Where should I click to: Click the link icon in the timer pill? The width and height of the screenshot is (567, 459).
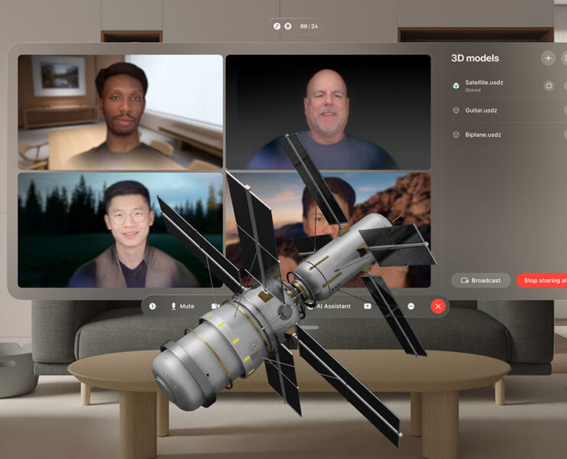tap(277, 26)
